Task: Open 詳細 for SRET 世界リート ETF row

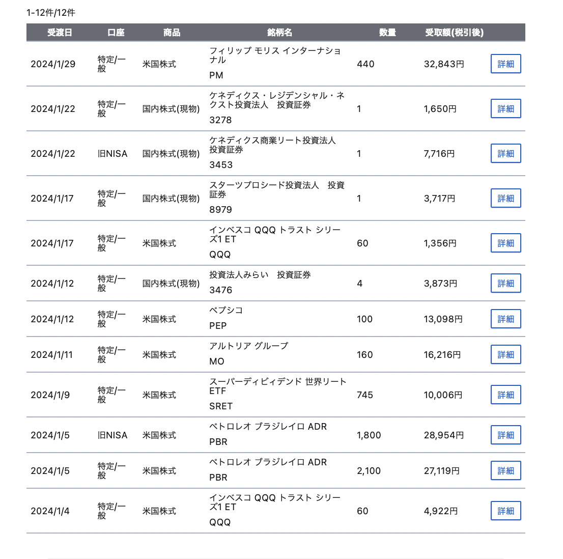Action: (x=505, y=395)
